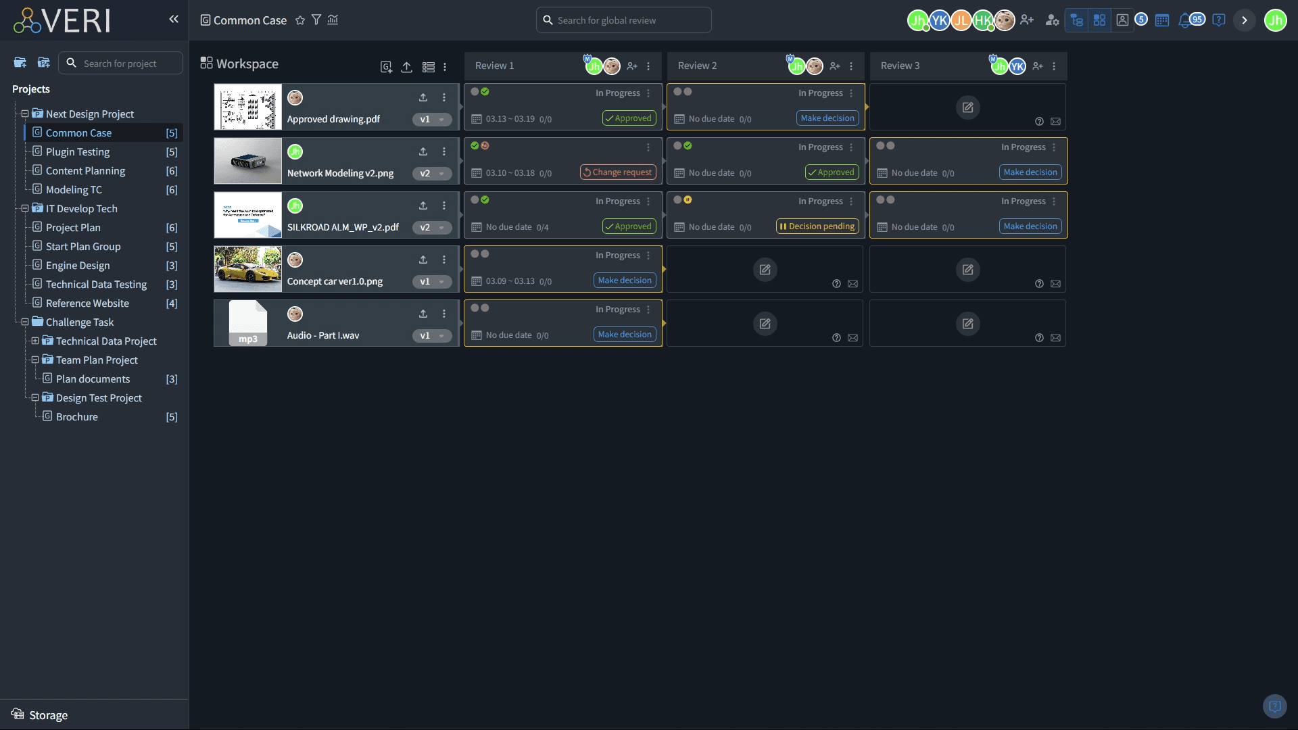This screenshot has height=730, width=1298.
Task: Click the global review search field
Action: point(623,20)
